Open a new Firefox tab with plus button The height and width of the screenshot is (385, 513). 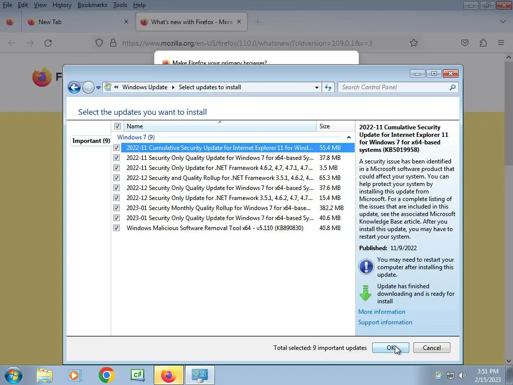(x=258, y=22)
